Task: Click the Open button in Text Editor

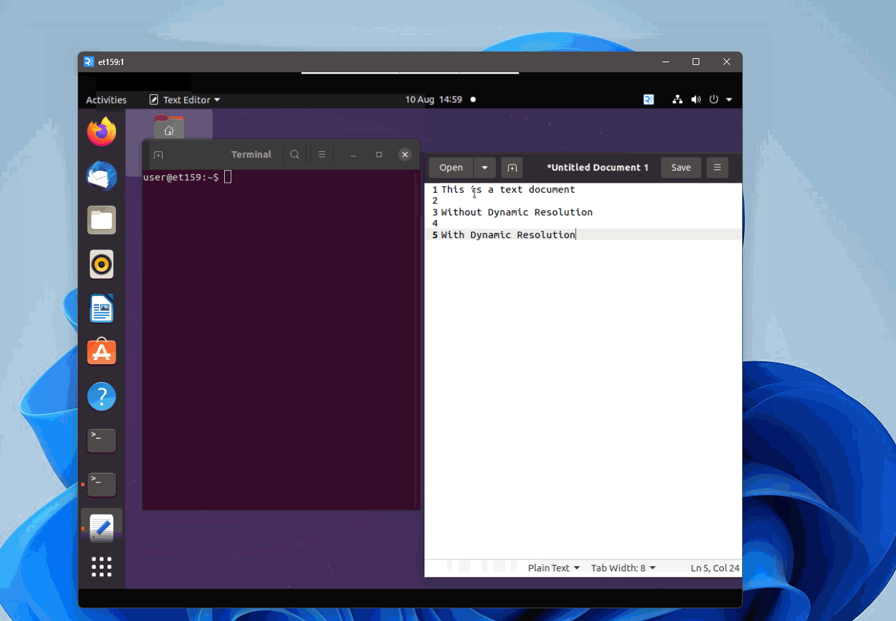Action: coord(451,168)
